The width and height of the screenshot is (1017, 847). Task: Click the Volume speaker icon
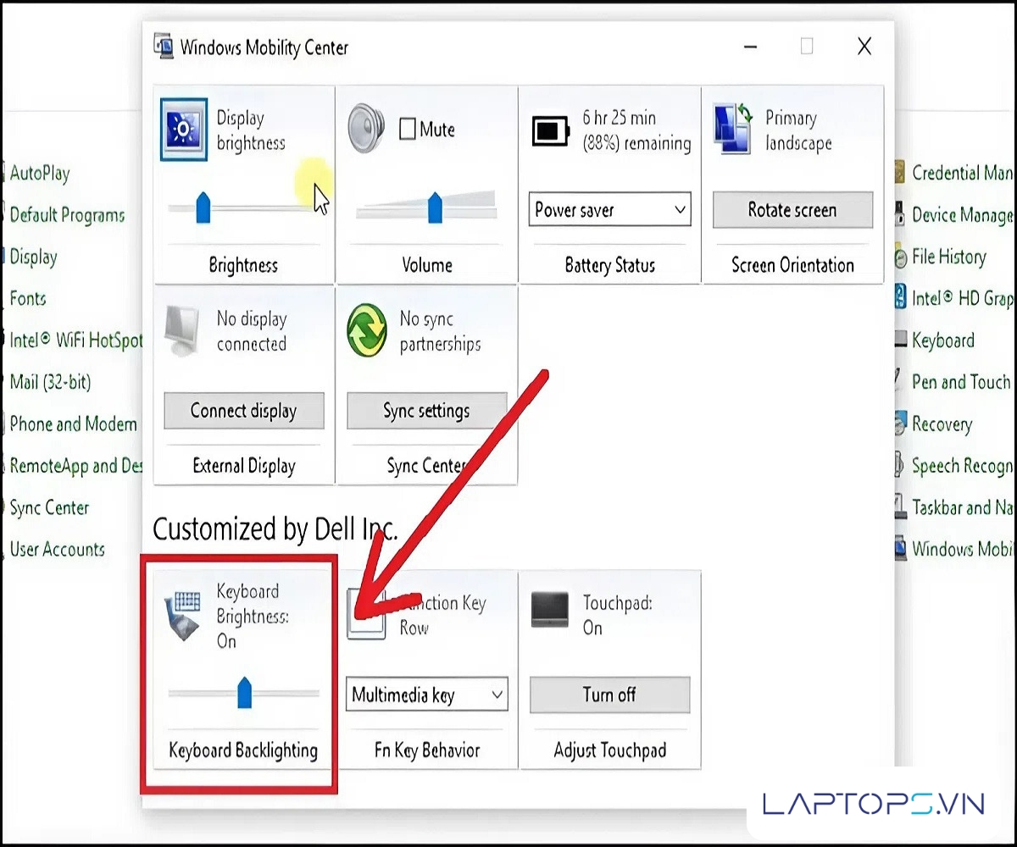coord(366,129)
